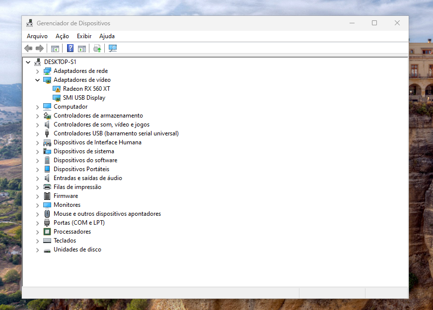Select Dispositivos de Interface Humana label
This screenshot has width=433, height=310.
coord(97,142)
